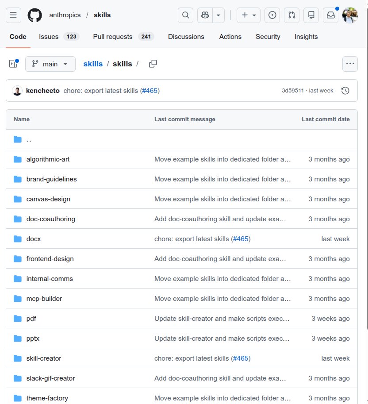Click folder icon beside skill-creator
The width and height of the screenshot is (368, 404).
pos(18,358)
